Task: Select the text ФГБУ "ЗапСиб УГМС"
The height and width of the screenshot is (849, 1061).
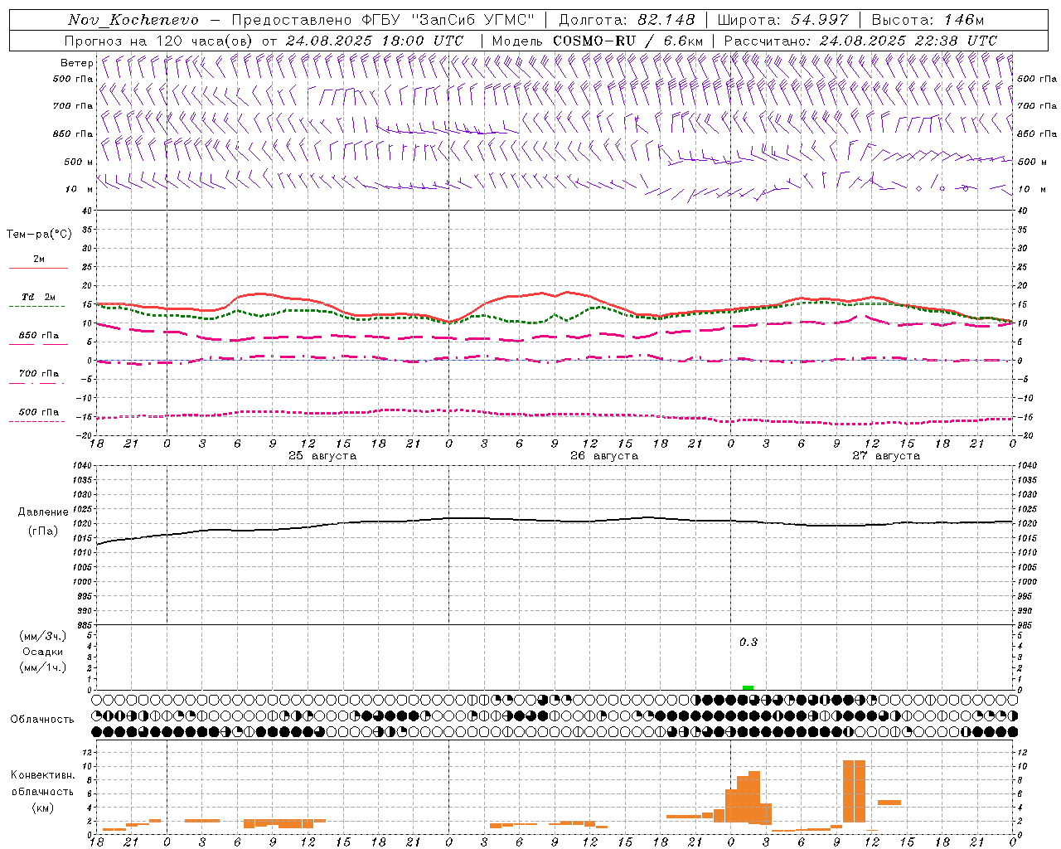Action: click(448, 20)
